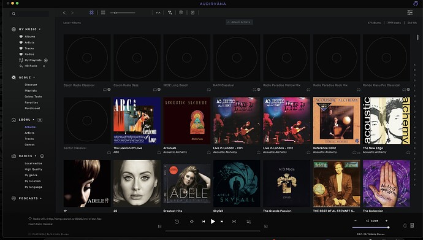423x240 pixels.
Task: Skip to the previous track
Action: (x=204, y=222)
